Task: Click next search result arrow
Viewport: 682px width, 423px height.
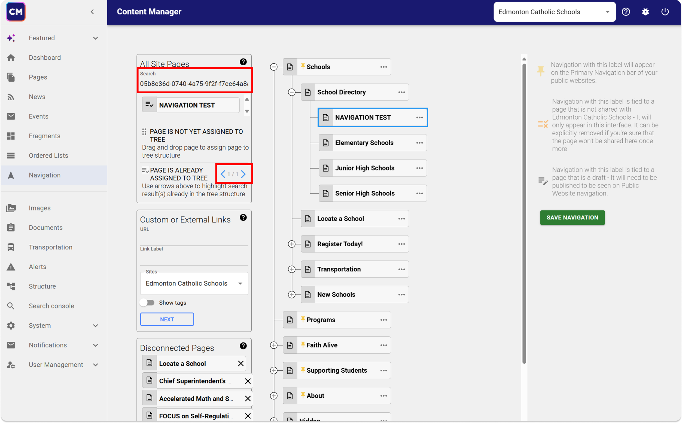Action: click(243, 174)
